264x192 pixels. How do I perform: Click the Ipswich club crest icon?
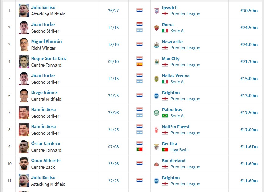[156, 11]
